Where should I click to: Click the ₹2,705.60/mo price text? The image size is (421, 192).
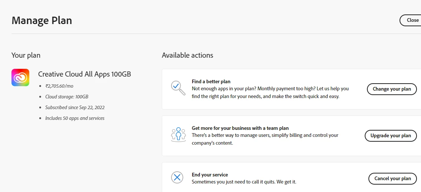click(x=59, y=86)
